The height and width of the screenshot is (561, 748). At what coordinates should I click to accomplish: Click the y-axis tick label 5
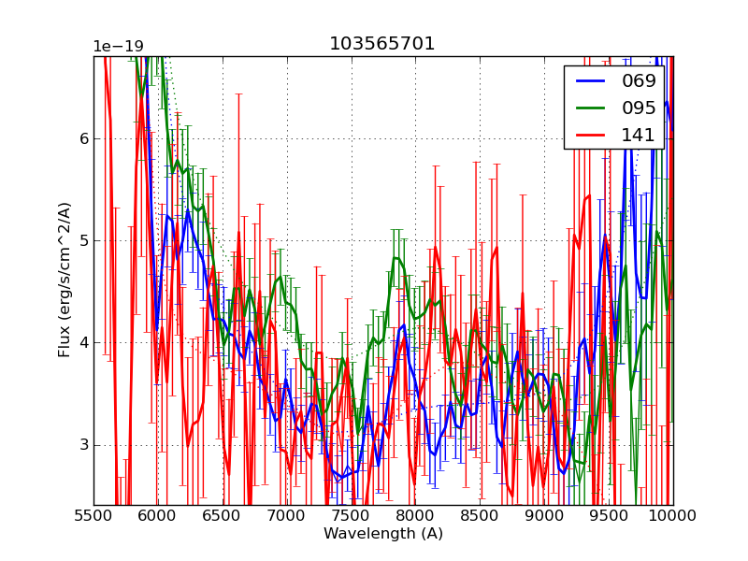click(x=83, y=240)
